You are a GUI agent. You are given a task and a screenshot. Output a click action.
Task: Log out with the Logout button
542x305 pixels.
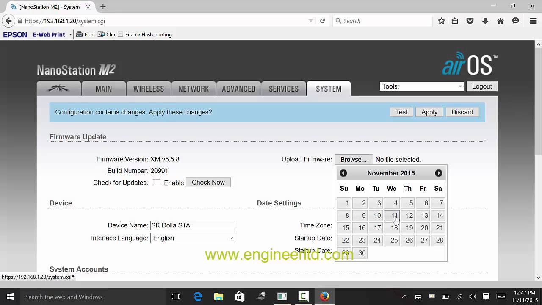482,86
